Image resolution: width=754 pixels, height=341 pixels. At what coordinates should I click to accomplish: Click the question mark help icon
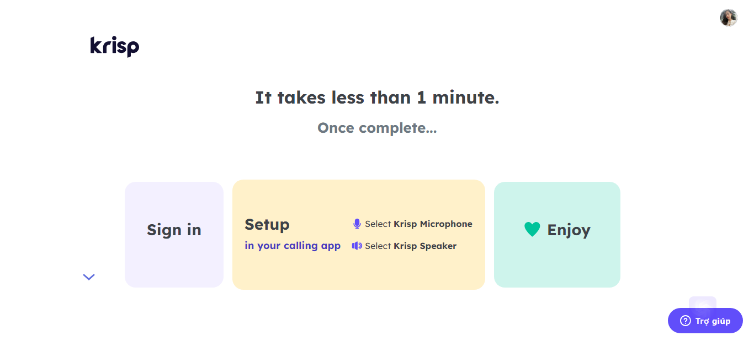[686, 321]
